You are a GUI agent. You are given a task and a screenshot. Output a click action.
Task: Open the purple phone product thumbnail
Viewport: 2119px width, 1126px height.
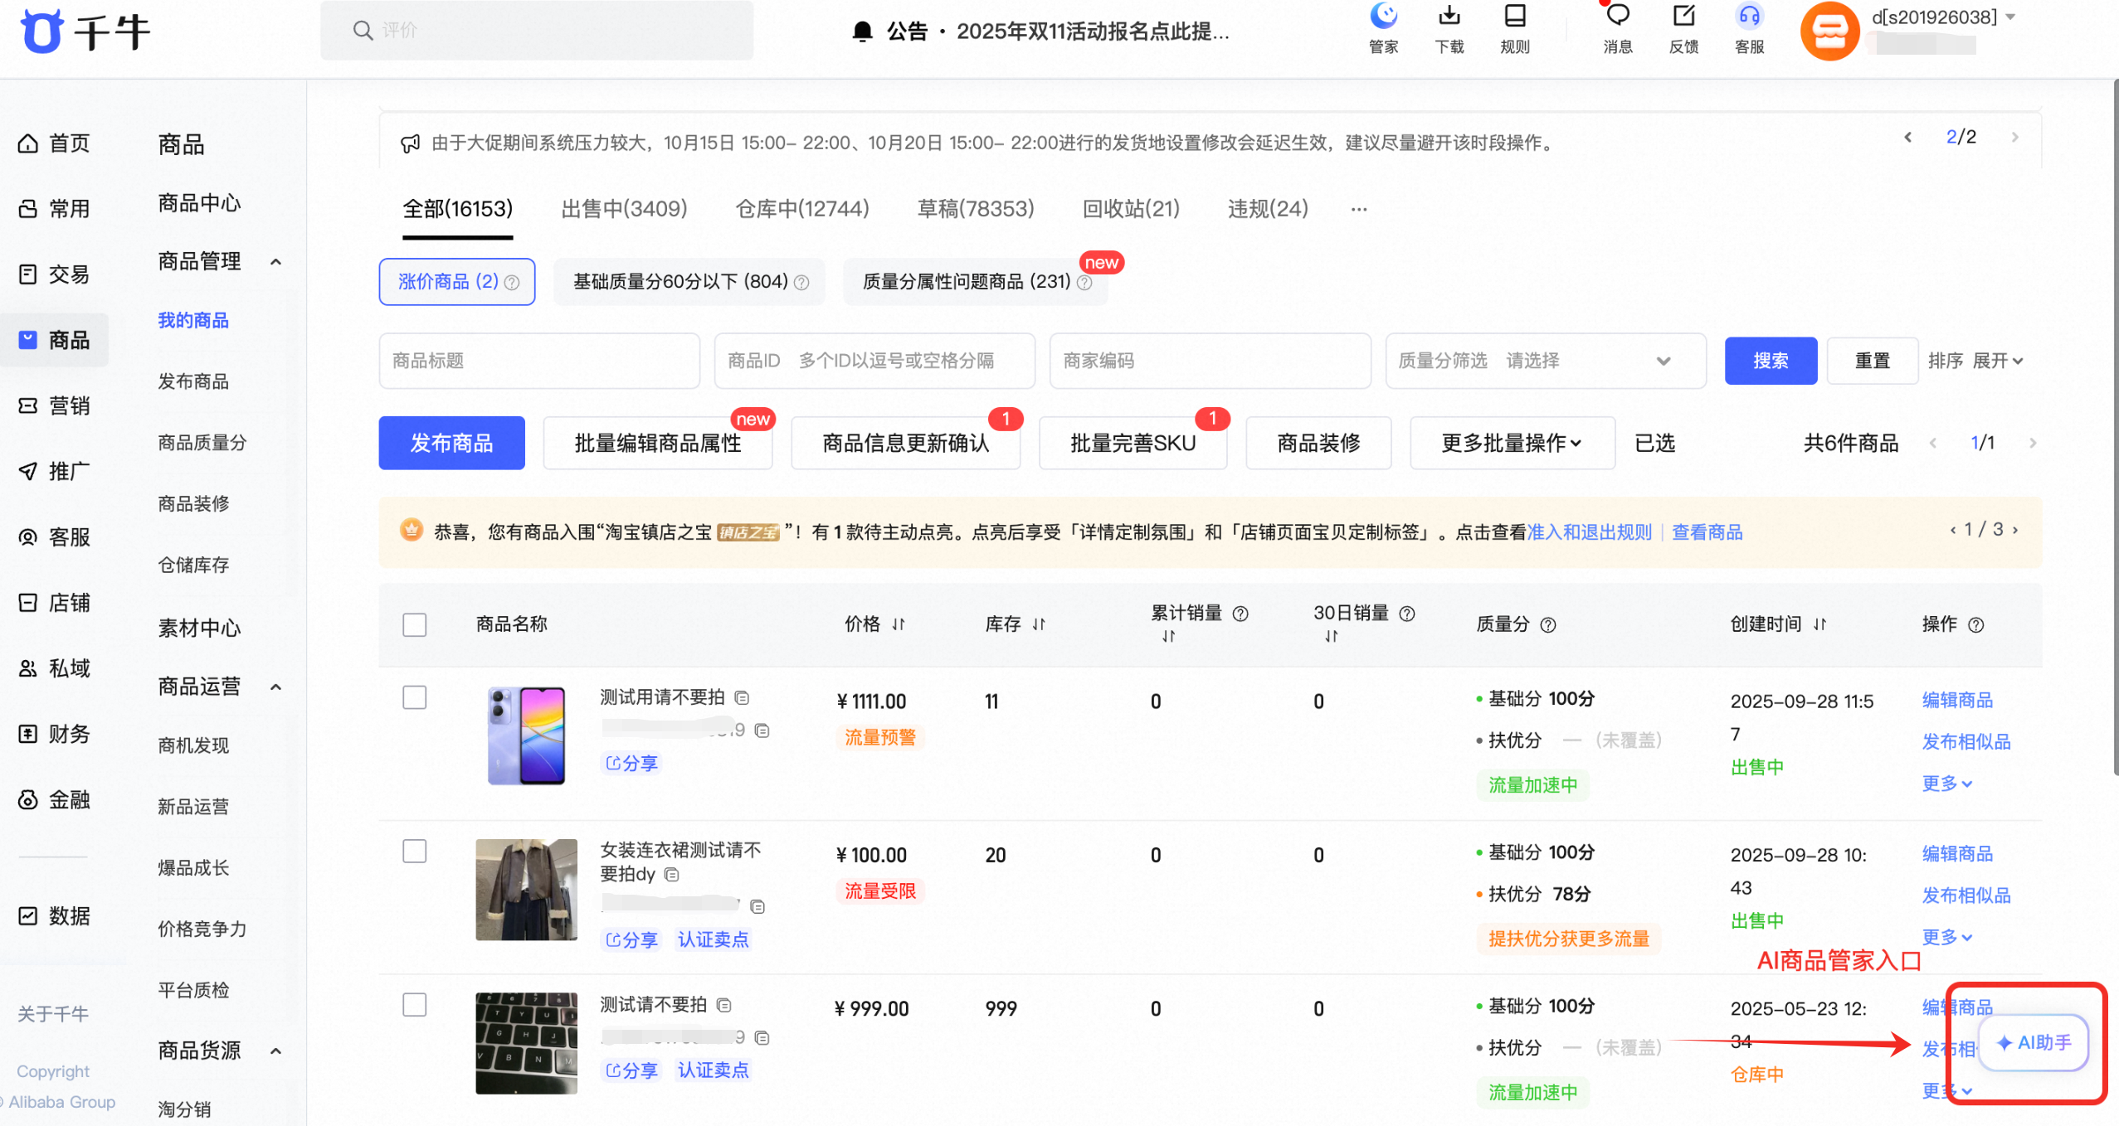(x=526, y=735)
